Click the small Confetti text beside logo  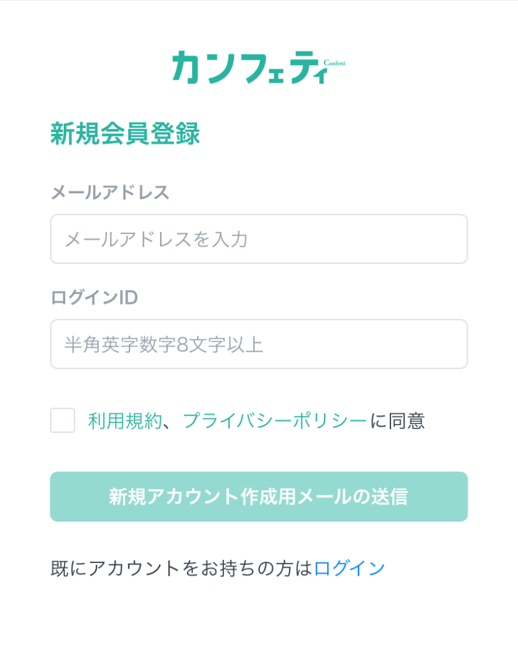[x=334, y=62]
